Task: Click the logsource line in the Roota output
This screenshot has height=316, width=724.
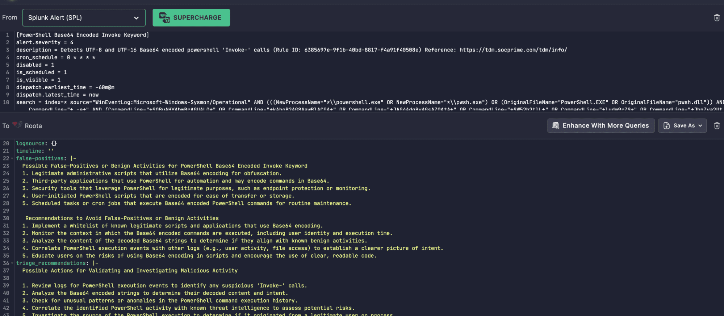Action: click(36, 144)
